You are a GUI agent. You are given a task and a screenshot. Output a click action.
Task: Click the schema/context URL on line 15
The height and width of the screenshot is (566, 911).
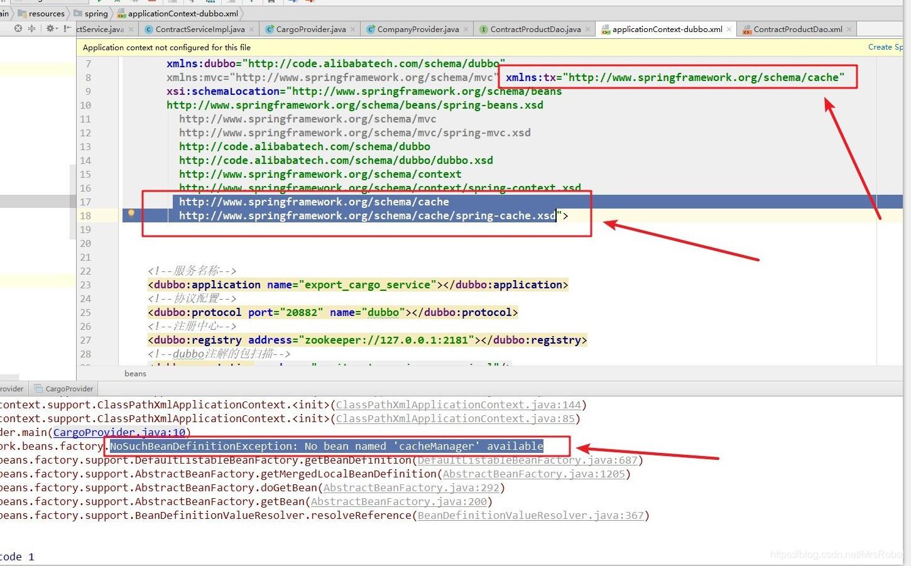click(x=320, y=175)
